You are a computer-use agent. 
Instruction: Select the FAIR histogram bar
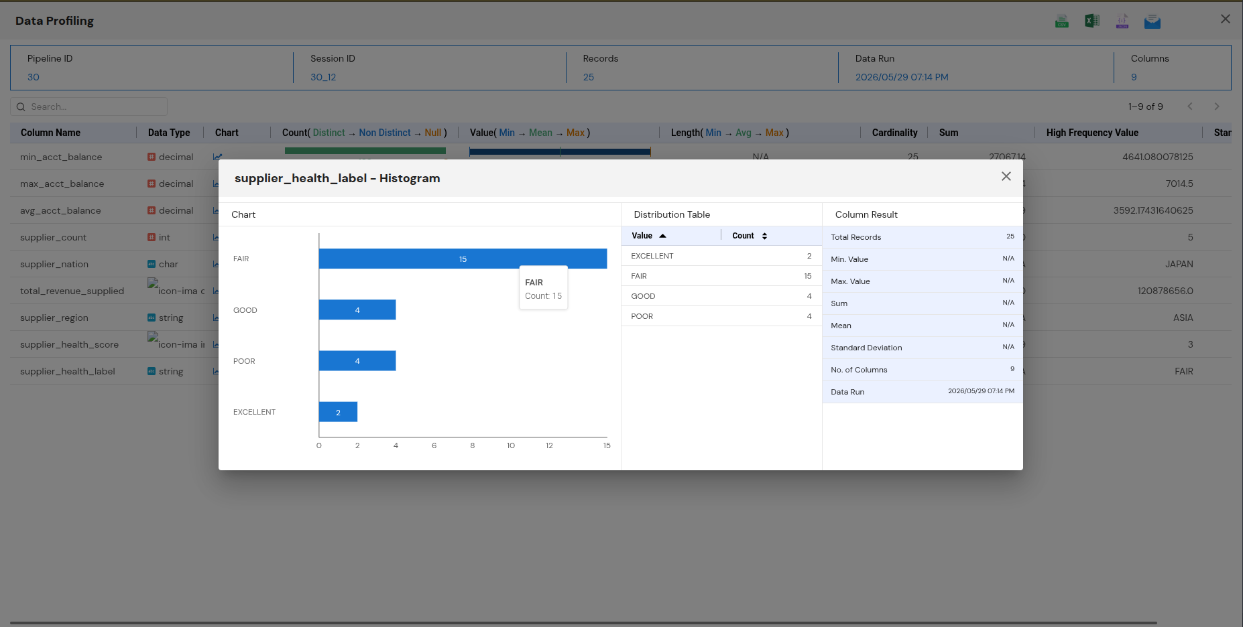coord(463,259)
